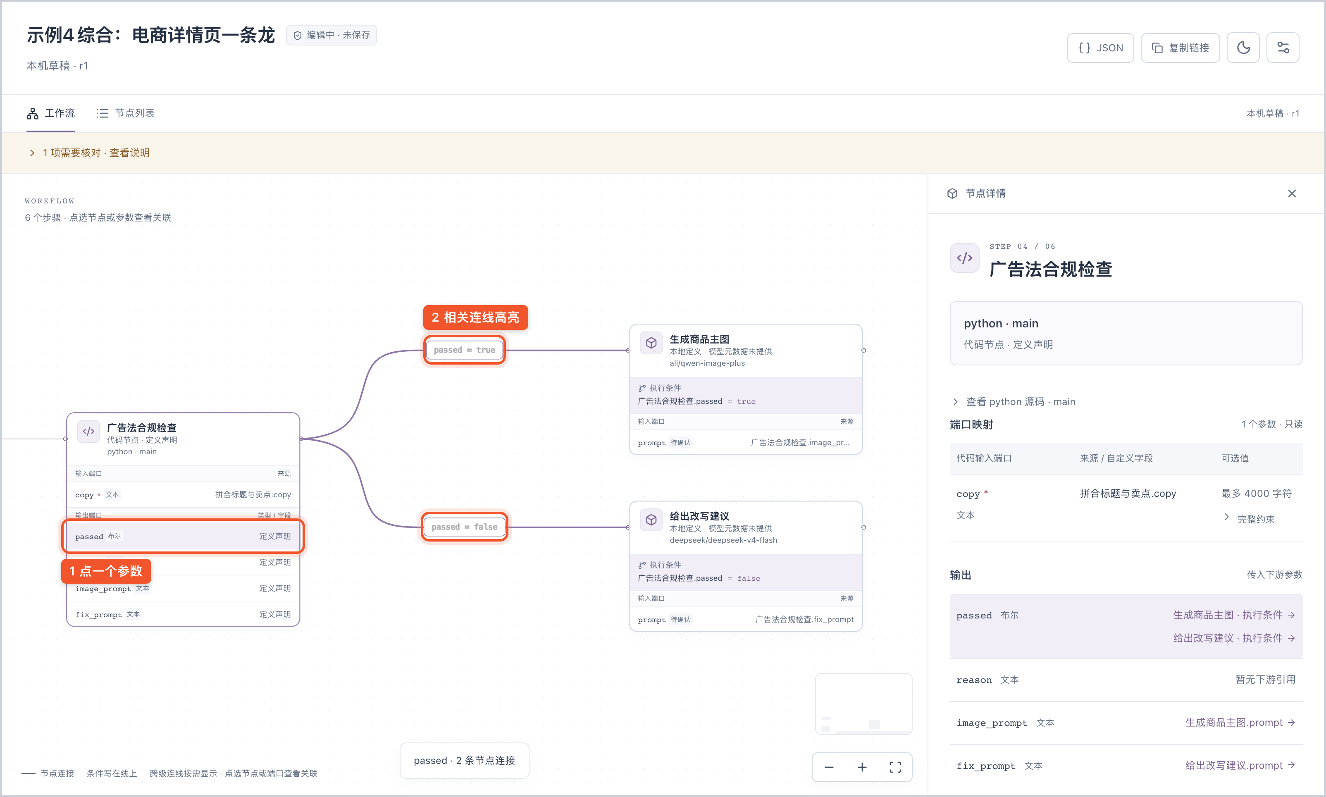Select the copy input port in 广告法合规检查

(x=183, y=495)
